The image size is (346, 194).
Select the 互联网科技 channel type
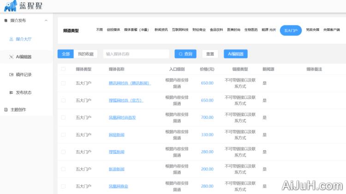pos(180,30)
